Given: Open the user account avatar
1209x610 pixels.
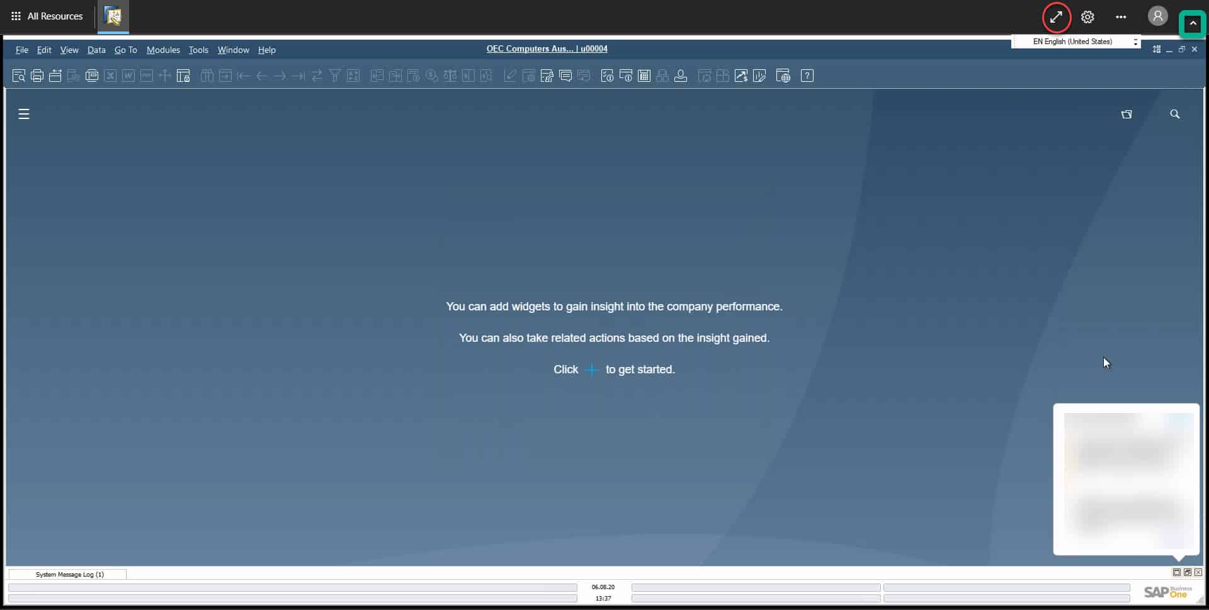Looking at the screenshot, I should click(1157, 16).
